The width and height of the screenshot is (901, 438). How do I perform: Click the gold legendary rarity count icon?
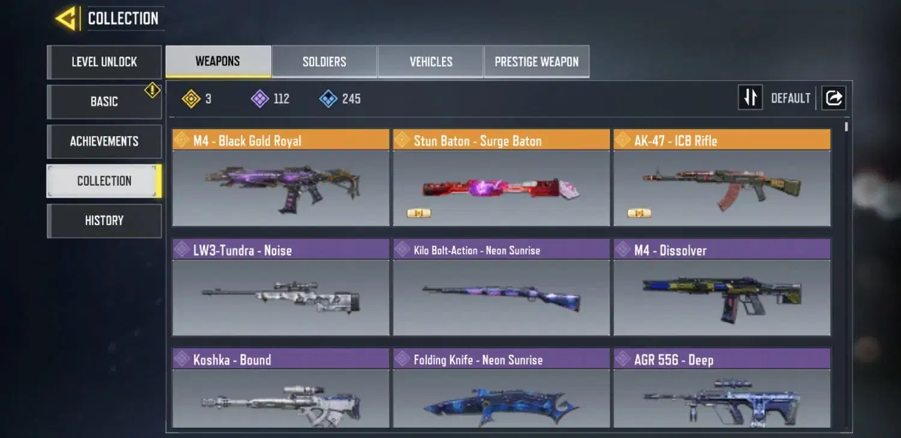coord(191,99)
